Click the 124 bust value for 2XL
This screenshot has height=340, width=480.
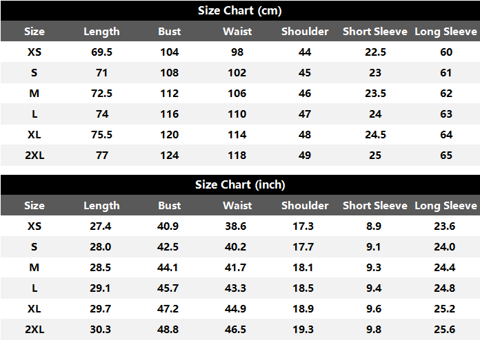coord(169,155)
